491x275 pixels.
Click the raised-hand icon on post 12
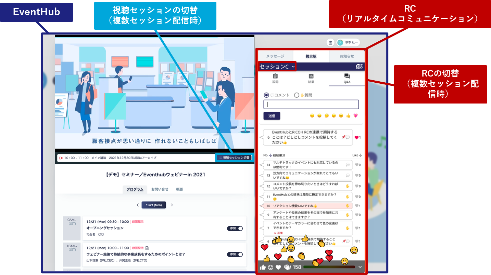tap(348, 186)
